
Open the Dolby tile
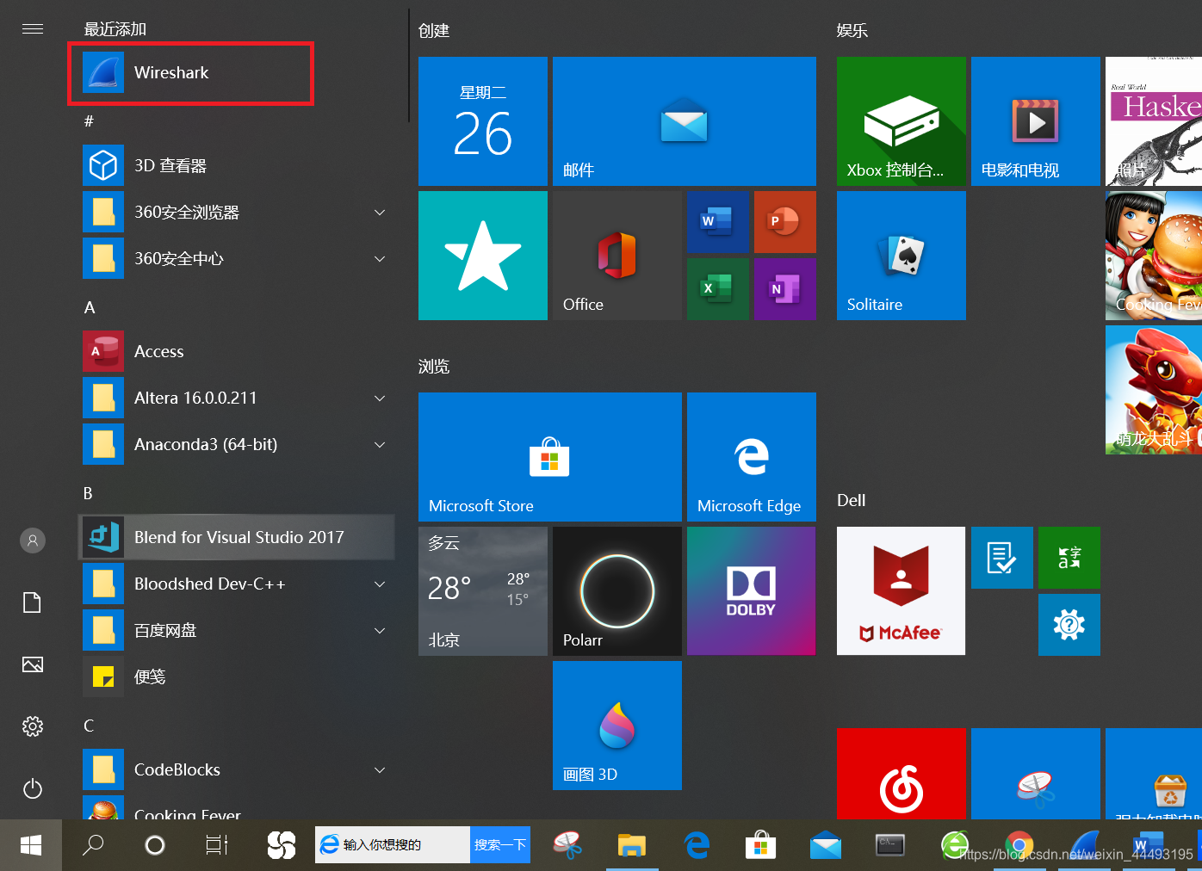pyautogui.click(x=752, y=591)
